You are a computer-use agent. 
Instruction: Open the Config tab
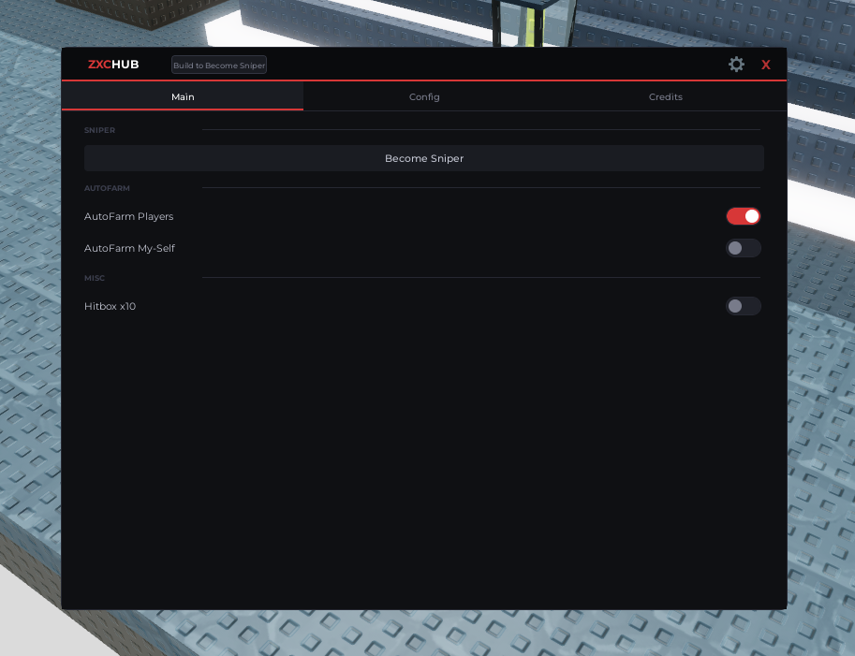coord(424,96)
